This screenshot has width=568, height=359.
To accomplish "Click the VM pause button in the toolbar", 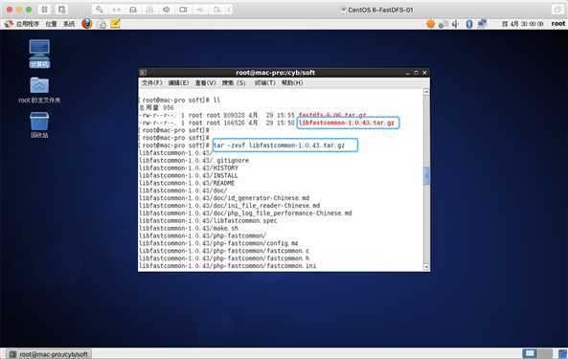I will tap(44, 10).
